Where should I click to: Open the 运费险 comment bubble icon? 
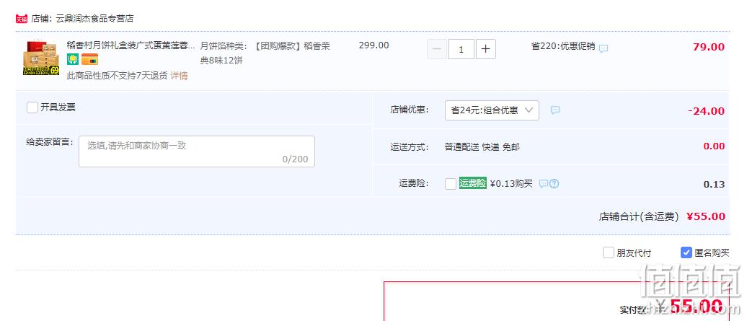[x=543, y=183]
